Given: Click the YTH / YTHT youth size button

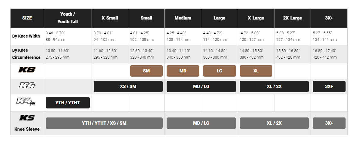Looking at the screenshot, I should [x=68, y=103].
